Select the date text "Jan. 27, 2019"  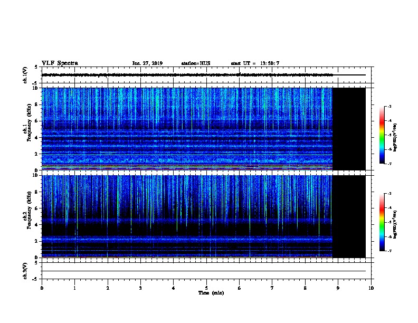point(147,63)
